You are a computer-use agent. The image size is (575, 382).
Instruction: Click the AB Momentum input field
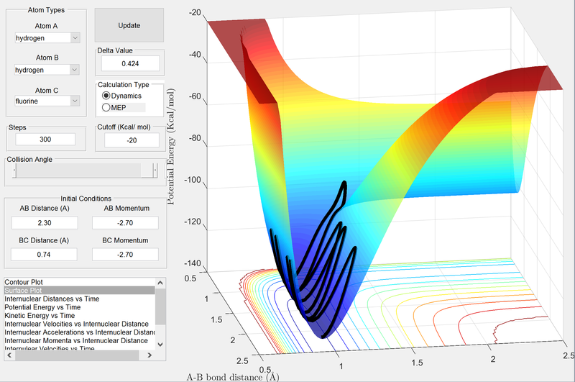[125, 223]
